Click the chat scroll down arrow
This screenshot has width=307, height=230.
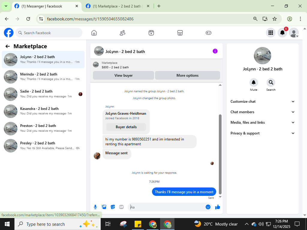pyautogui.click(x=220, y=197)
